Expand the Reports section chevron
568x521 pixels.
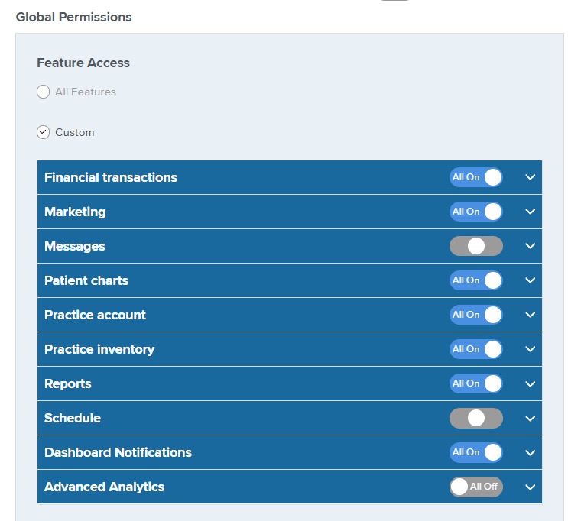[x=531, y=383]
